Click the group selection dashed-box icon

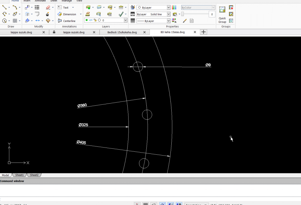[x=231, y=21]
